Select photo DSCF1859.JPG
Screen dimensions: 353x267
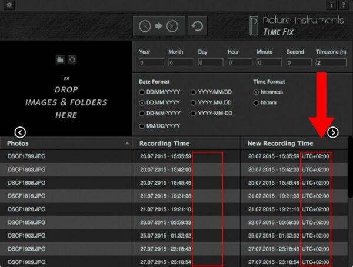[x=26, y=222]
